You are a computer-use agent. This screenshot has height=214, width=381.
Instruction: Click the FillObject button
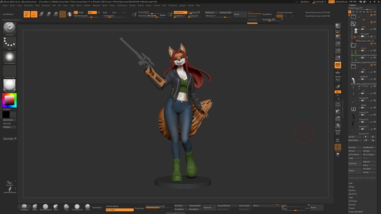click(x=9, y=127)
